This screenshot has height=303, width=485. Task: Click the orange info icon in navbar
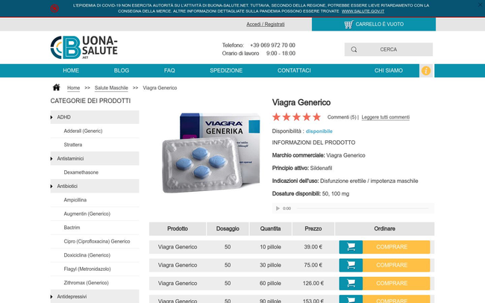pyautogui.click(x=426, y=71)
